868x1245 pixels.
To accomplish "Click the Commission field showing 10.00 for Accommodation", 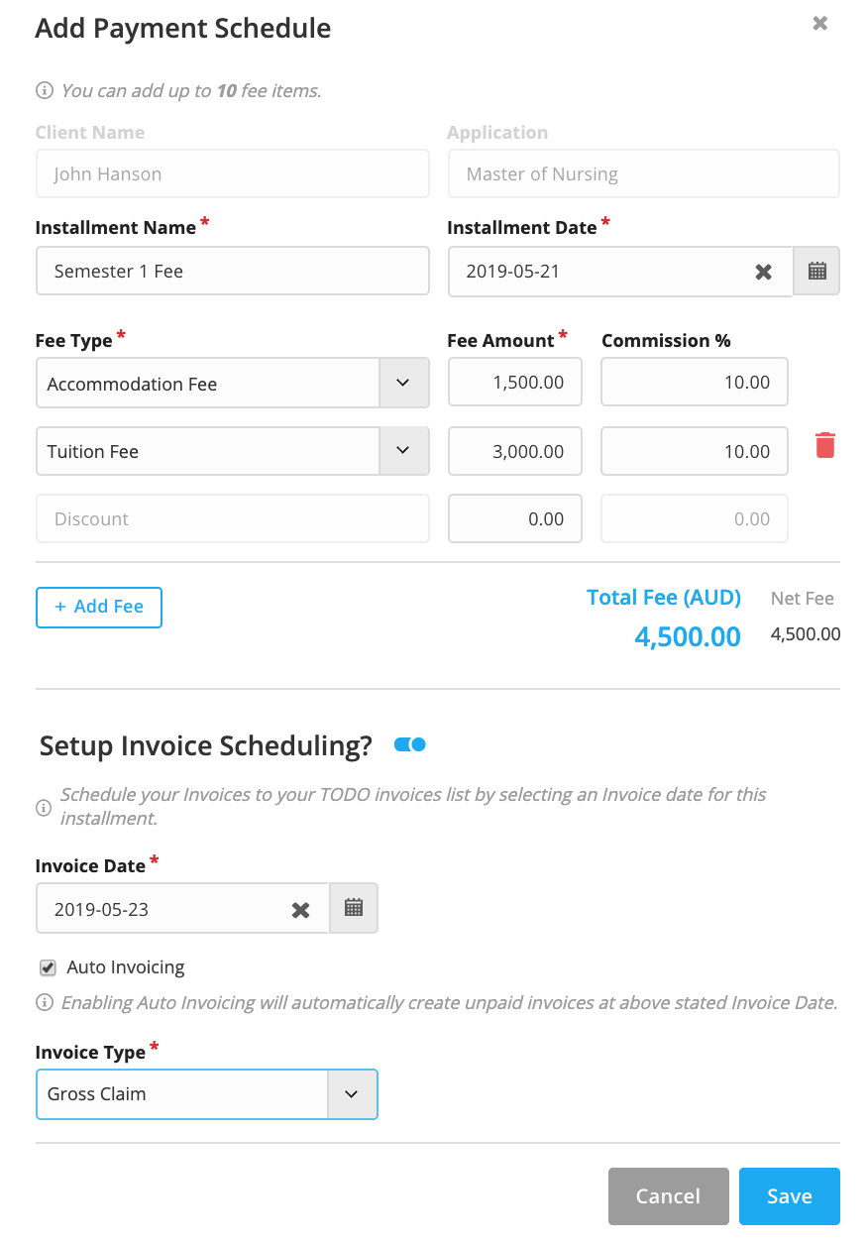I will 694,382.
